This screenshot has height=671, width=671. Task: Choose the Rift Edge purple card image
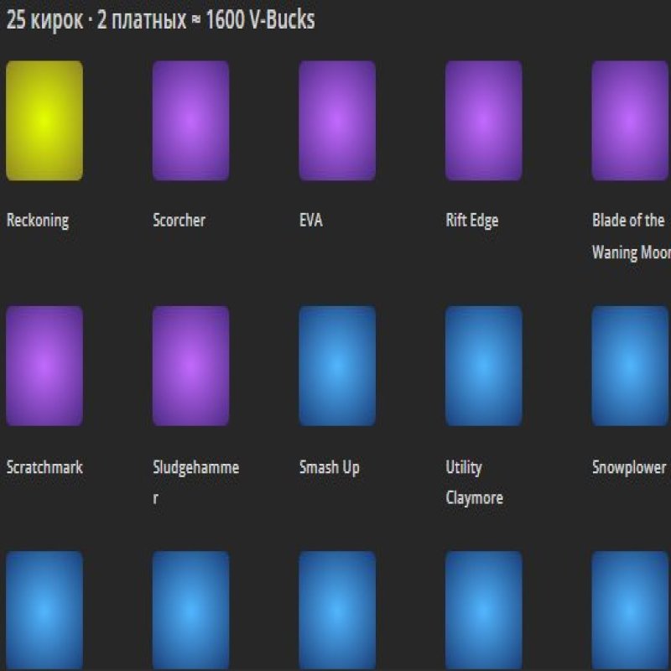[483, 121]
